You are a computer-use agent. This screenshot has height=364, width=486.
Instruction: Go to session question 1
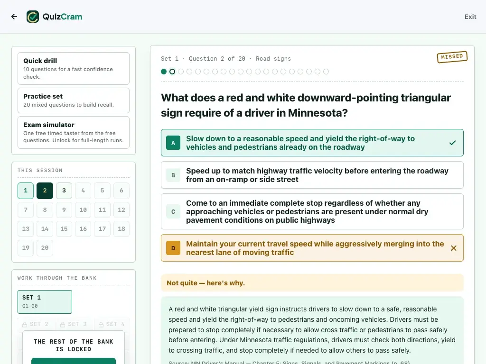pos(26,191)
